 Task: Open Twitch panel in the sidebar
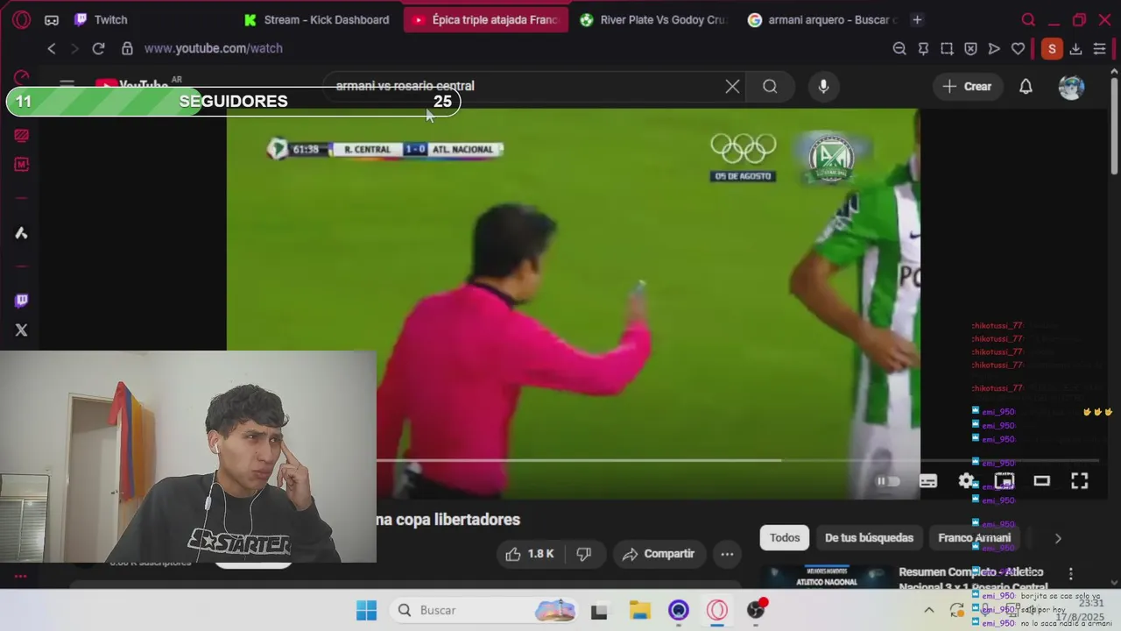[22, 301]
